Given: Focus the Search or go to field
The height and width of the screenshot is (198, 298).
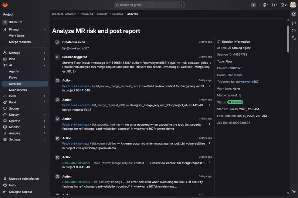Looking at the screenshot, I should pyautogui.click(x=149, y=5).
